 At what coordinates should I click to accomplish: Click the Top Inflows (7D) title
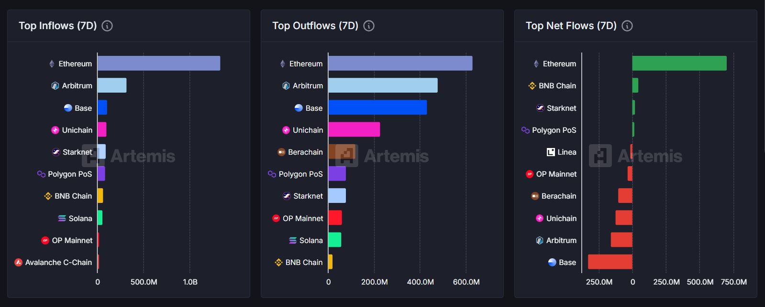click(58, 26)
